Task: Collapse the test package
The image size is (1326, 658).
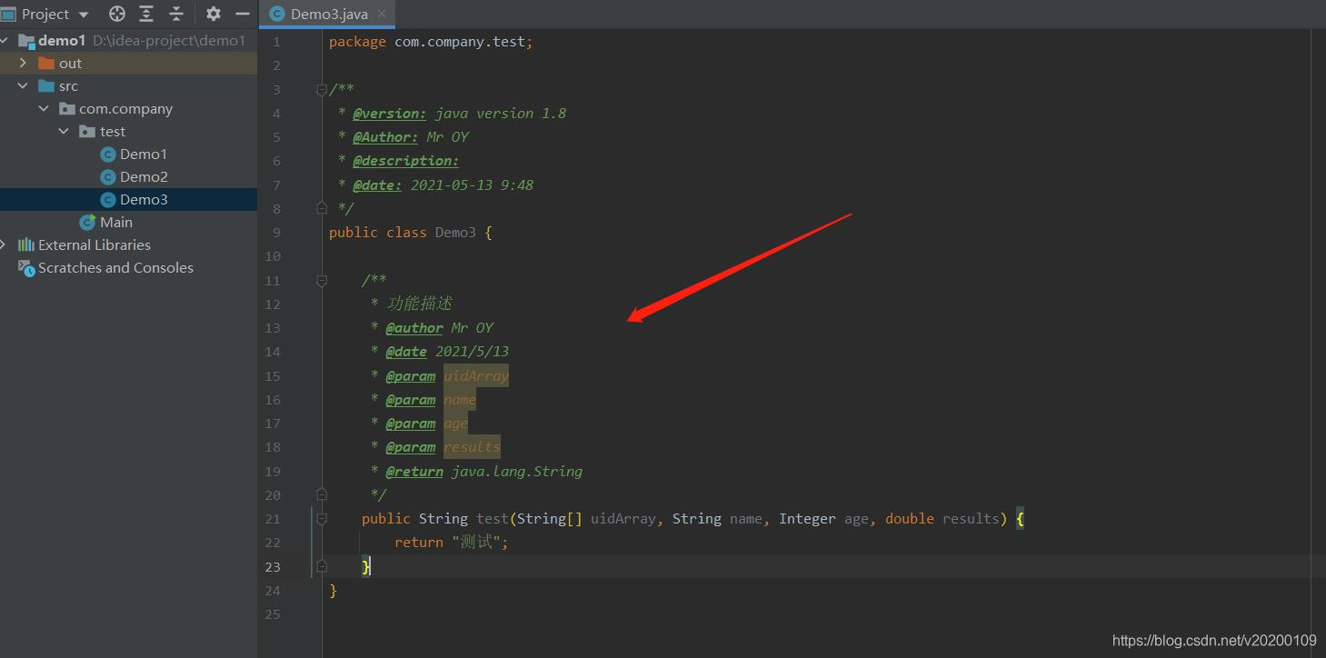Action: tap(64, 131)
